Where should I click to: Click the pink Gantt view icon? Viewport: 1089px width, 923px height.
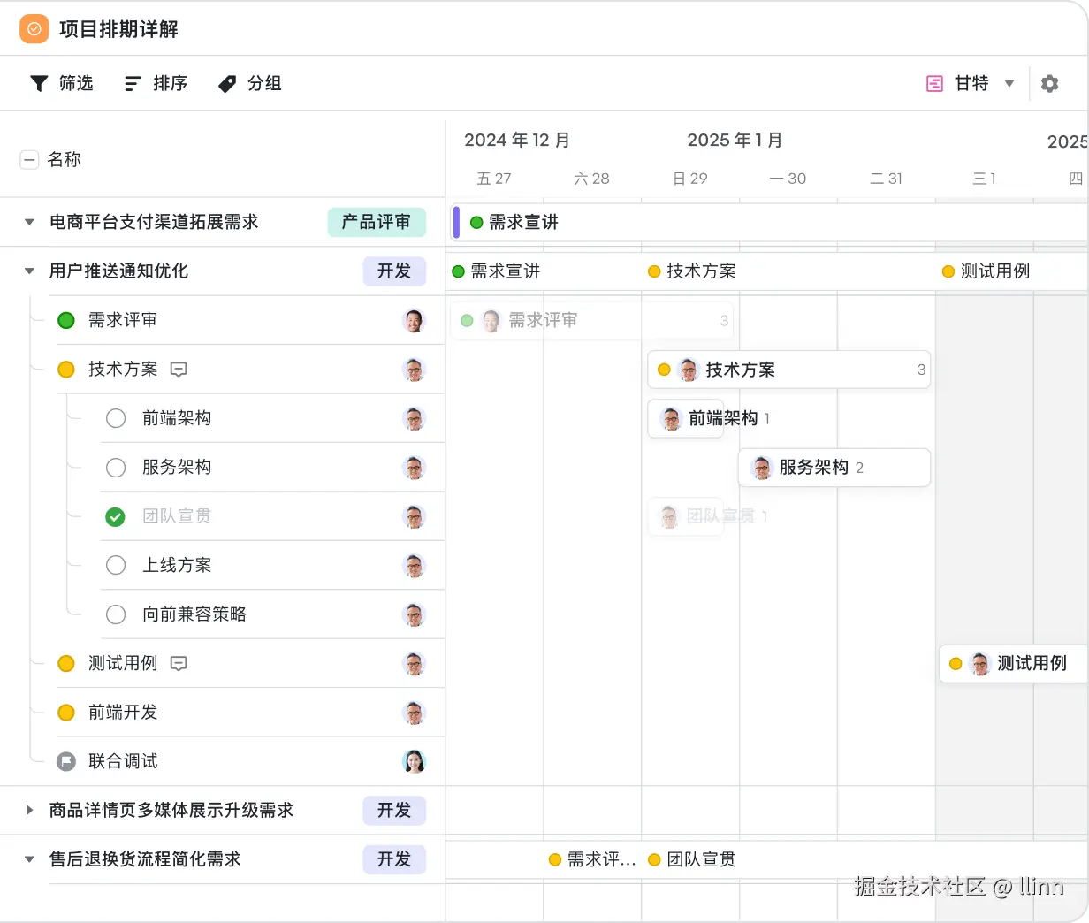click(934, 83)
